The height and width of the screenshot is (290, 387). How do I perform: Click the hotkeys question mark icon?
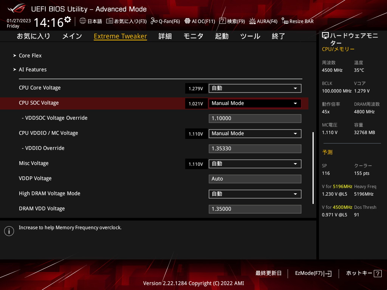coord(378,273)
